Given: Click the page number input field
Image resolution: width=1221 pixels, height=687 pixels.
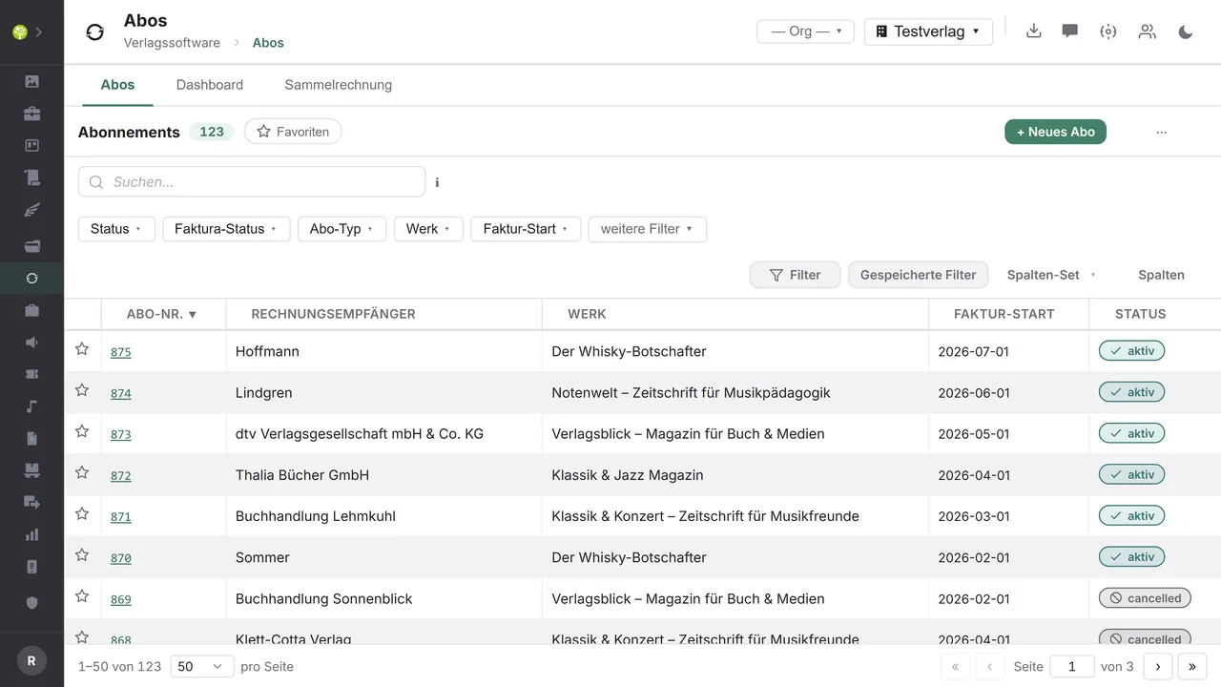Looking at the screenshot, I should pyautogui.click(x=1072, y=667).
